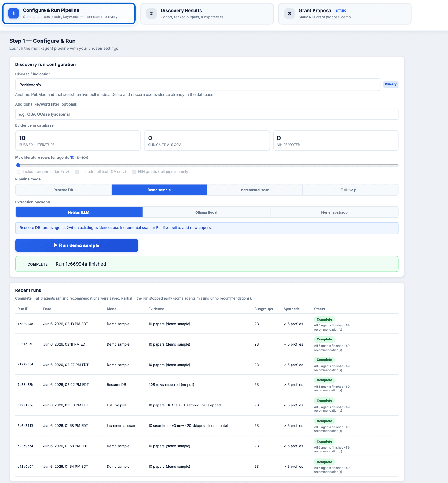The image size is (448, 483).
Task: Select run ID b22d153e
Action: pos(25,405)
